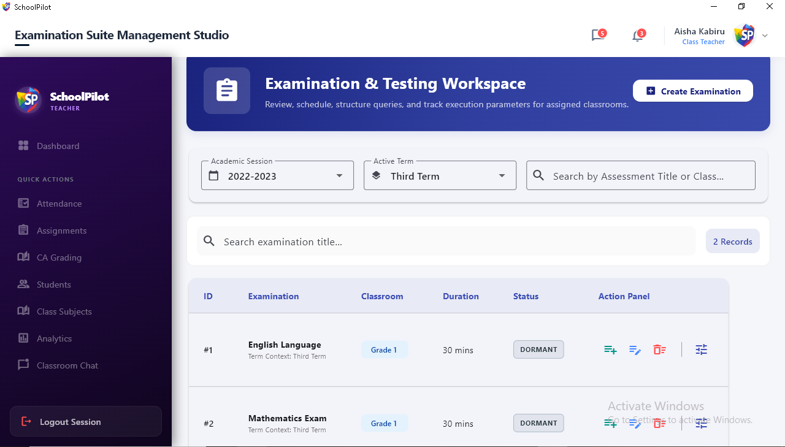Open the Academic Session dropdown
Image resolution: width=785 pixels, height=447 pixels.
click(x=277, y=175)
